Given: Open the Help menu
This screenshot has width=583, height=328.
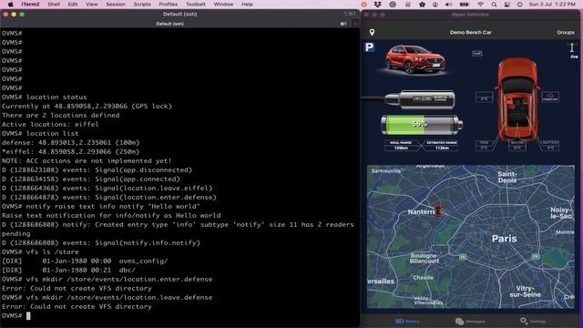Looking at the screenshot, I should click(x=247, y=4).
